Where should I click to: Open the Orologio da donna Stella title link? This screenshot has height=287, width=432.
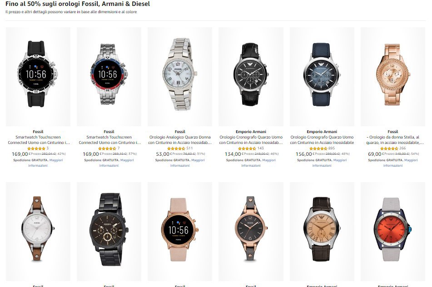pyautogui.click(x=393, y=140)
